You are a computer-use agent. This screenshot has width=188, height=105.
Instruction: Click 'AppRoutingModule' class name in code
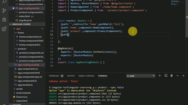point(88,62)
